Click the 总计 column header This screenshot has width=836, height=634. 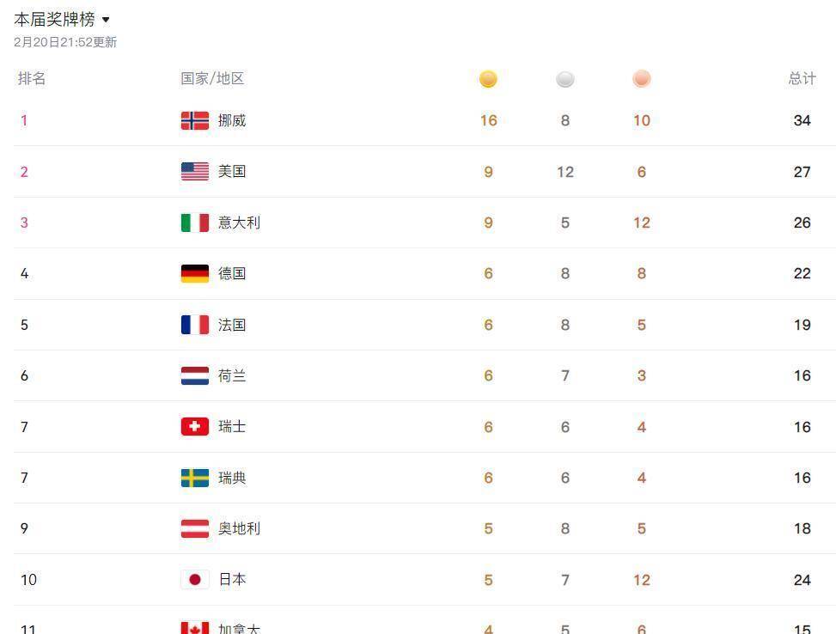(x=802, y=78)
